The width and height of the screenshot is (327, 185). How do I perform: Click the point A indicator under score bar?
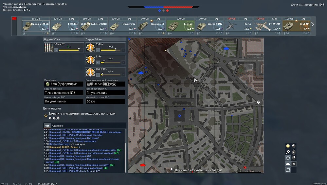click(159, 10)
